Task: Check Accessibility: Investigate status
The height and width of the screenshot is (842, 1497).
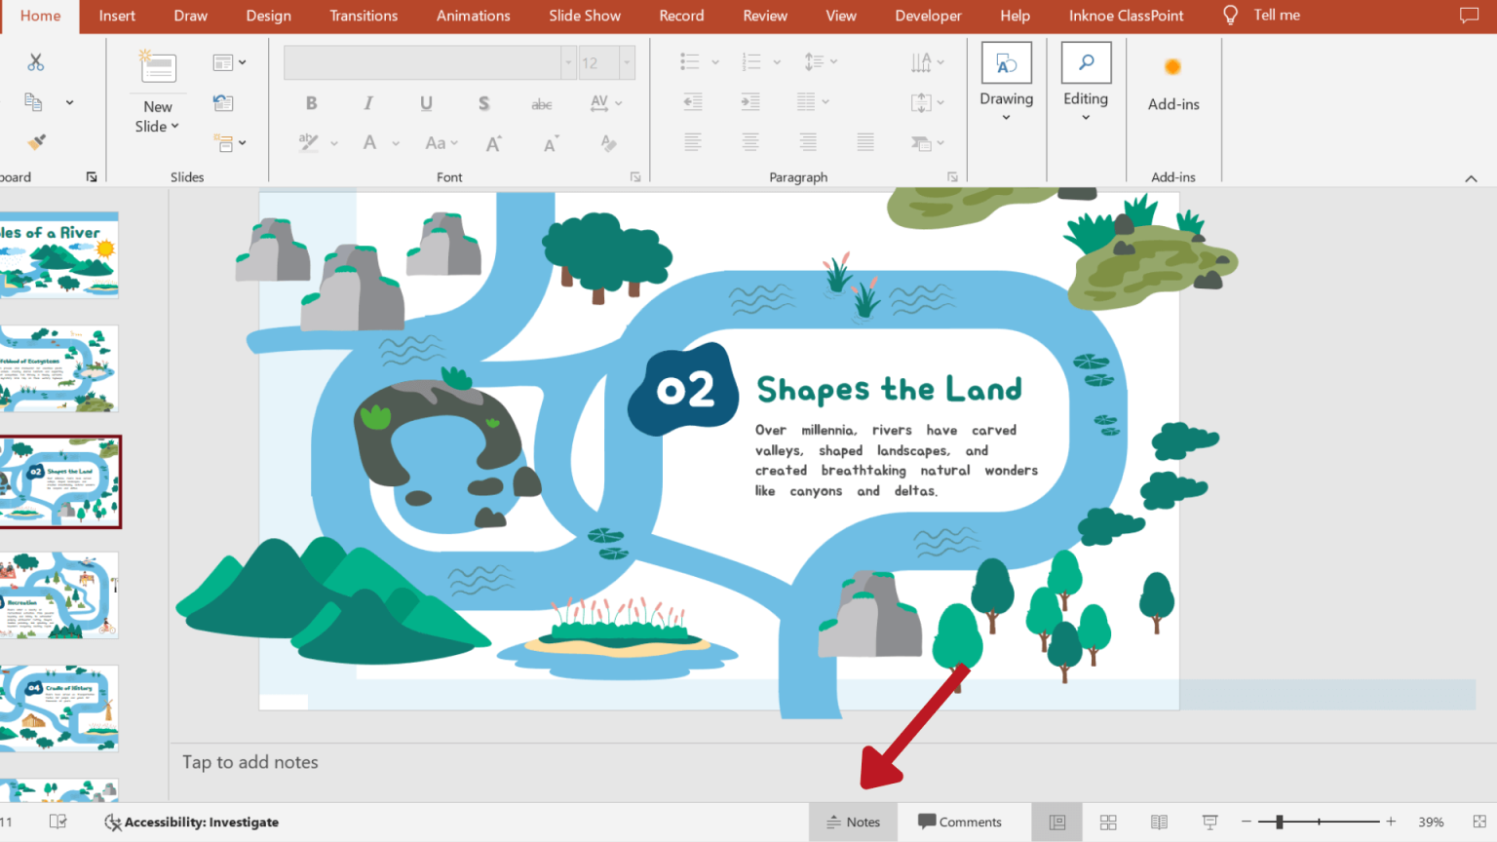Action: pos(191,822)
